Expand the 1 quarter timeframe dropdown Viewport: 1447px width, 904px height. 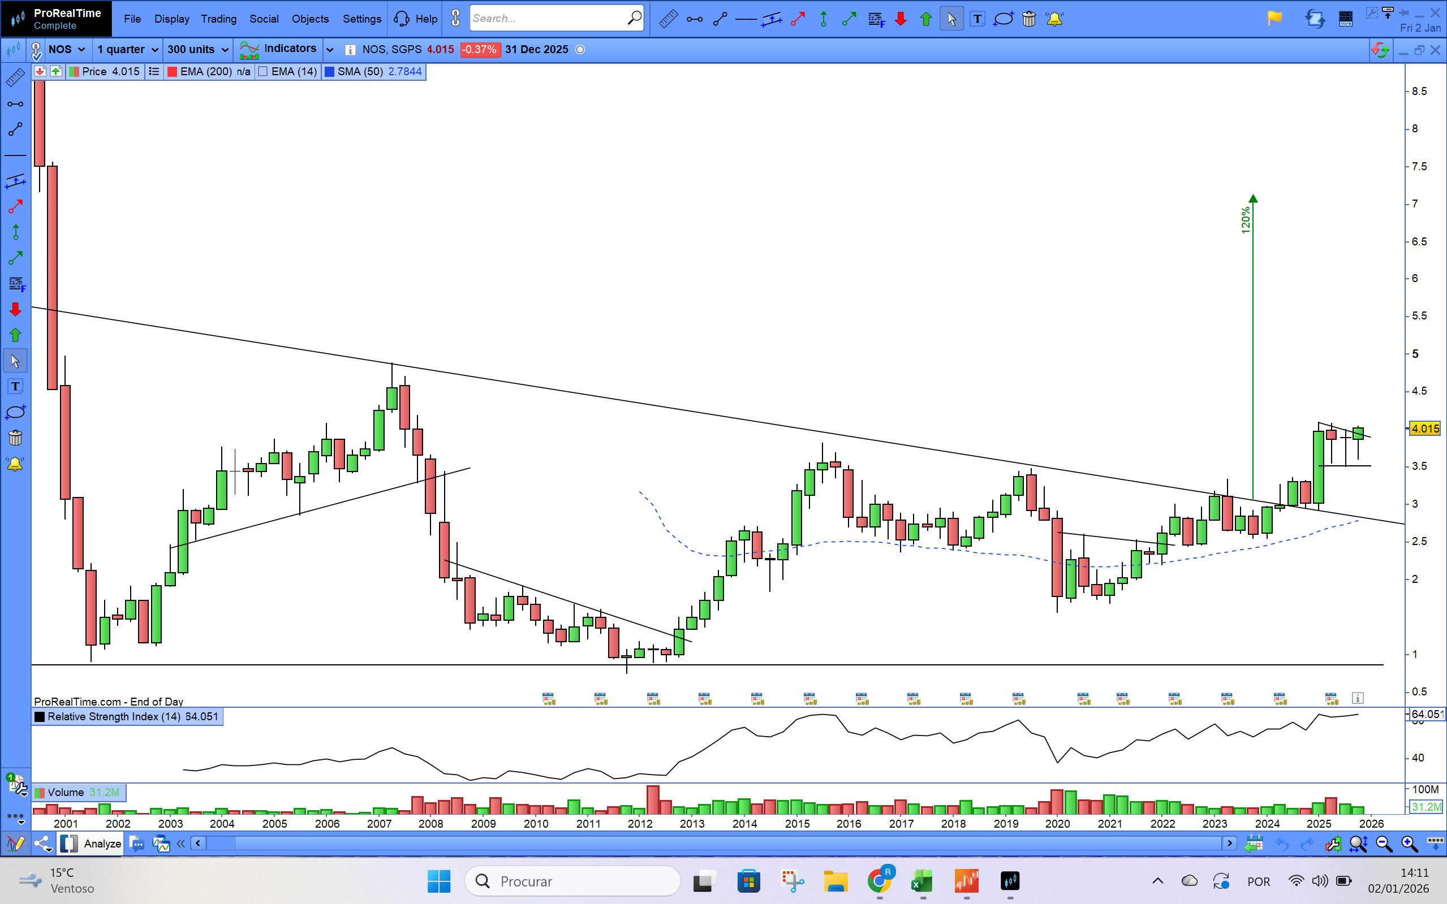[x=127, y=50]
